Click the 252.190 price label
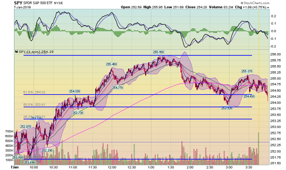The width and height of the screenshot is (286, 170). [47, 151]
